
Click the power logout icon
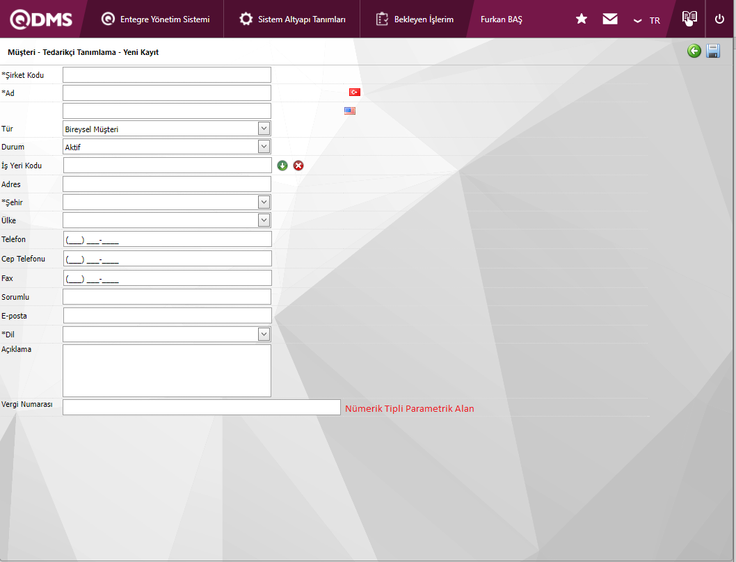pyautogui.click(x=719, y=19)
